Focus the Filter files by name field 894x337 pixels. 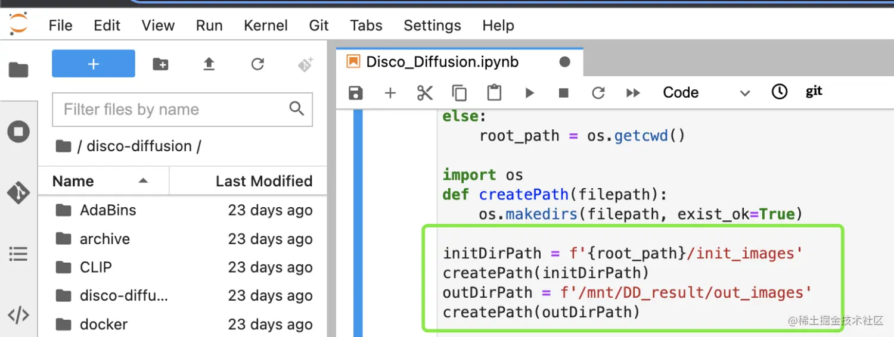pos(182,110)
